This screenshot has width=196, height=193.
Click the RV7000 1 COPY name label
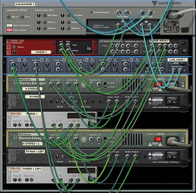pos(35,152)
